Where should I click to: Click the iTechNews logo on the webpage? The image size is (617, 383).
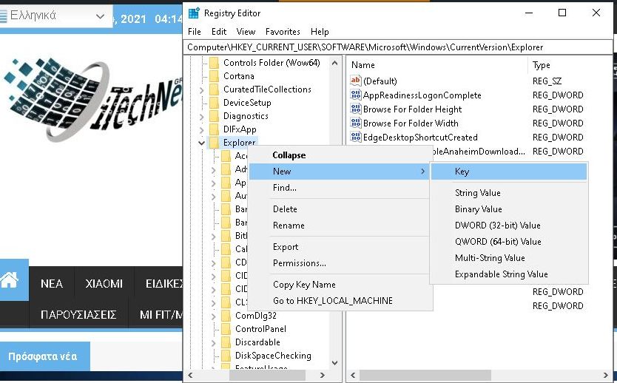[x=92, y=101]
